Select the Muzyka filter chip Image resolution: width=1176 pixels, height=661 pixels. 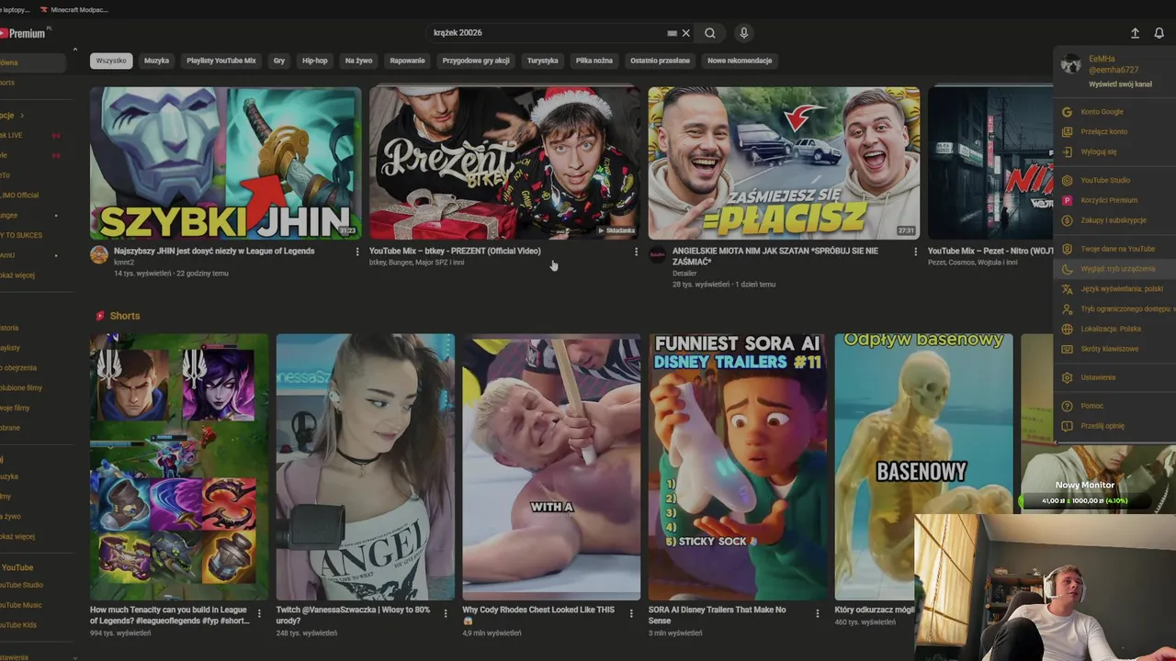pos(157,61)
